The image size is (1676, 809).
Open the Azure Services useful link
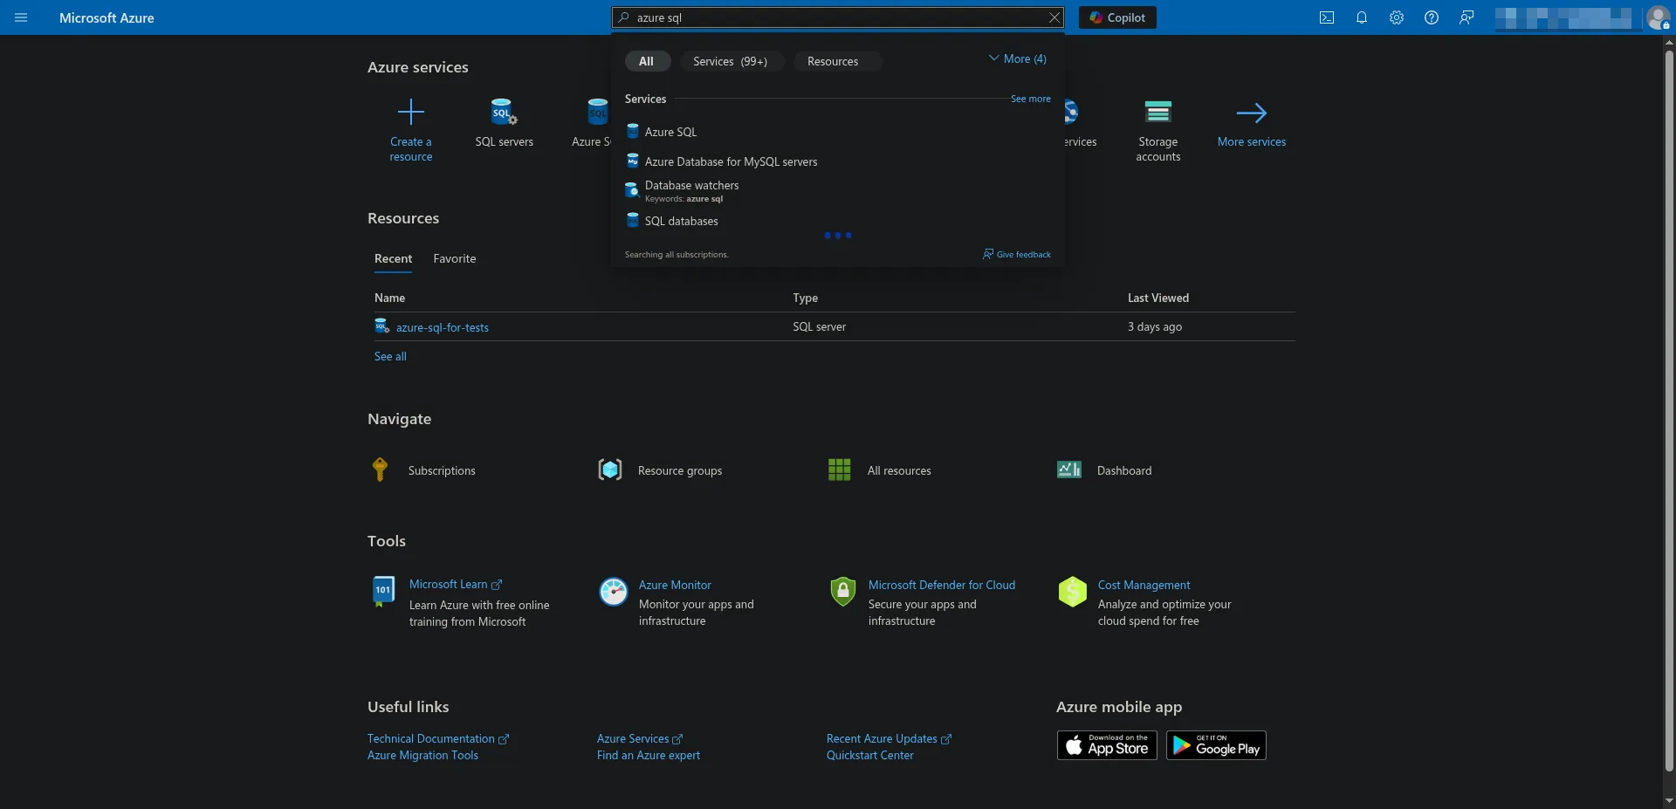[x=639, y=738]
